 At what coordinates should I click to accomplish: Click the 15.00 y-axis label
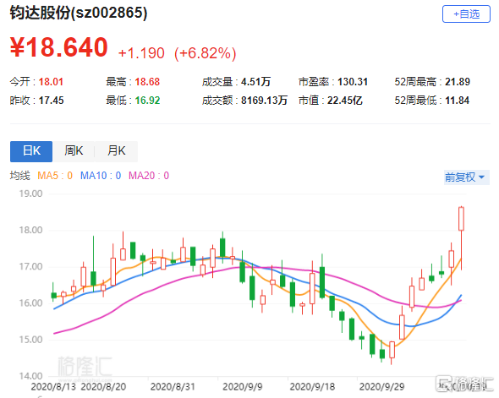pyautogui.click(x=30, y=340)
